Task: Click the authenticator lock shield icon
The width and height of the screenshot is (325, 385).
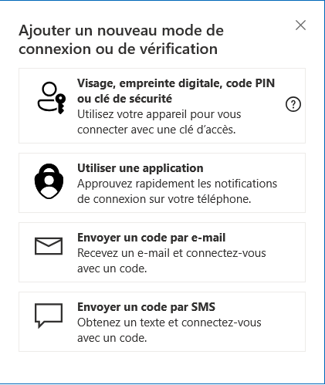Action: [x=49, y=181]
